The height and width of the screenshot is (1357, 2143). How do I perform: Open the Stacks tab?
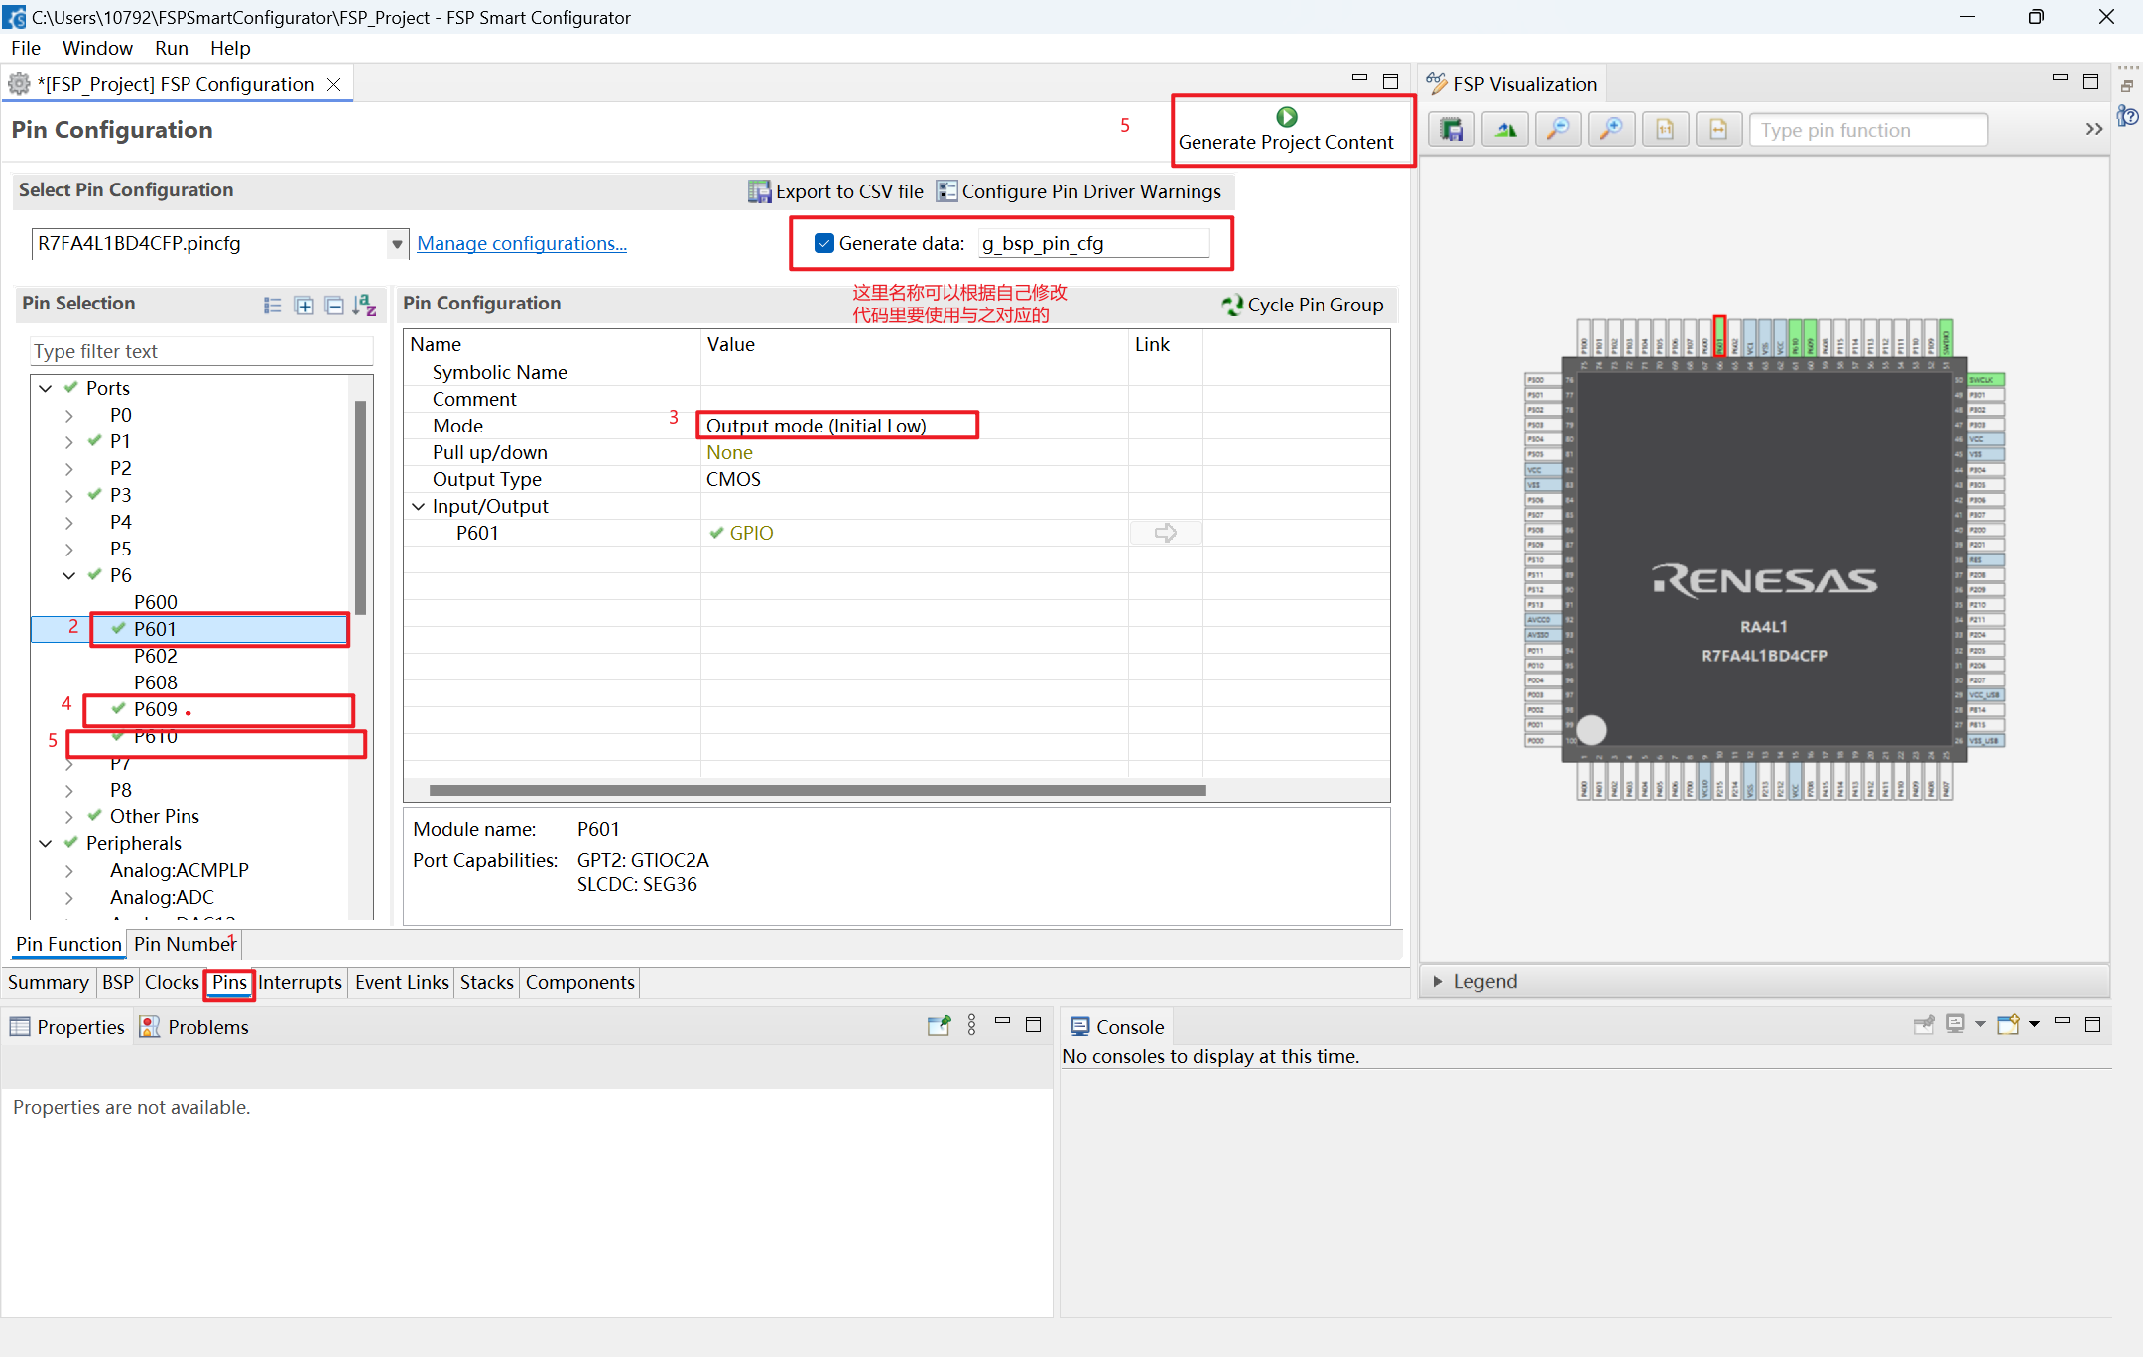[x=486, y=982]
